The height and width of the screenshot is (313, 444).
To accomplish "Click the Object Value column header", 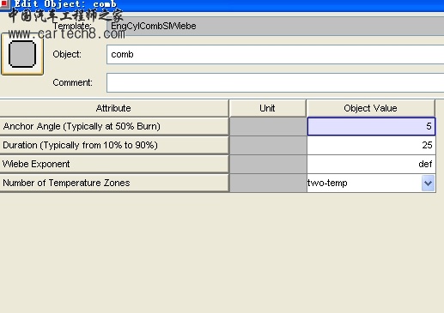I will click(370, 108).
